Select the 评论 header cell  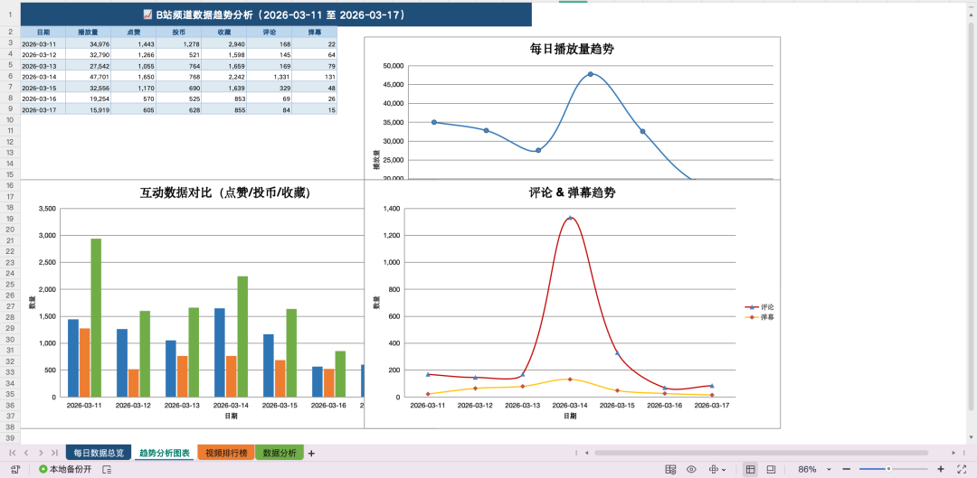pos(269,33)
